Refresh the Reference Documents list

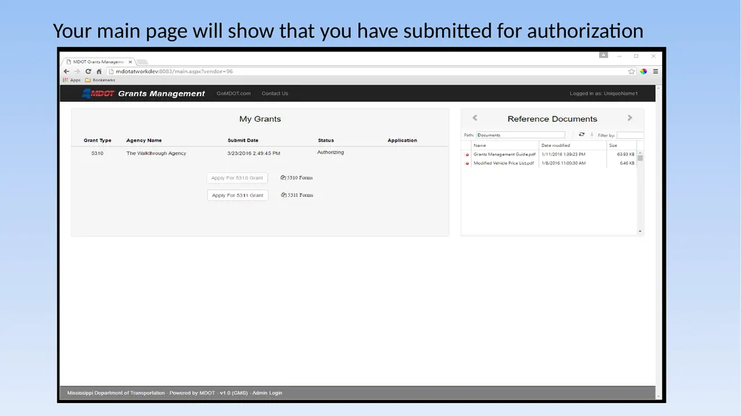pyautogui.click(x=582, y=135)
